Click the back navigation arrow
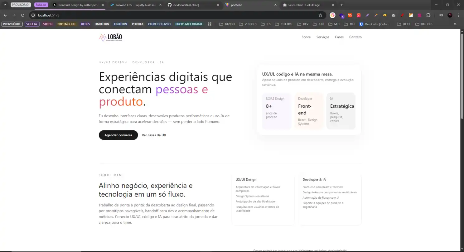Image resolution: width=464 pixels, height=252 pixels. click(5, 15)
